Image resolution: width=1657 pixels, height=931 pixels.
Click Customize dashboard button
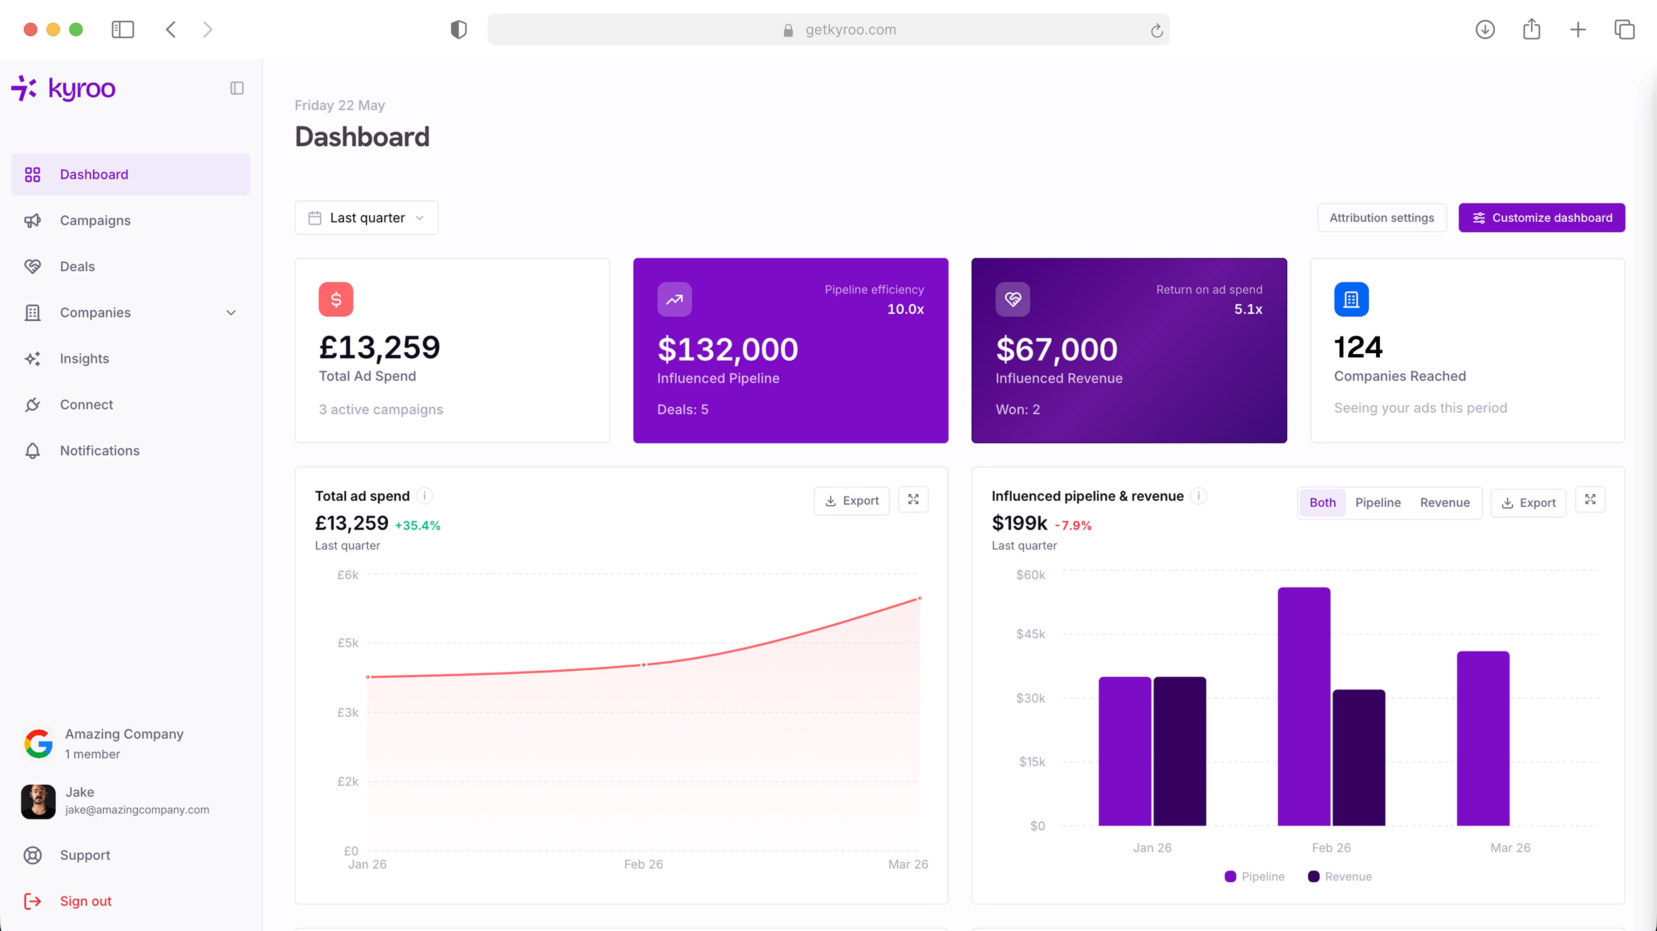coord(1541,218)
